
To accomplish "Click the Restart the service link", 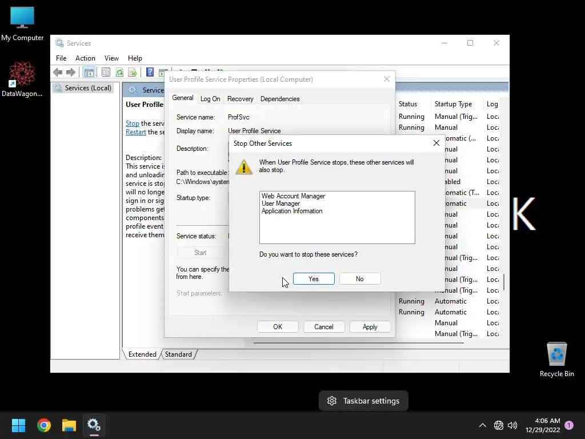I will point(136,132).
